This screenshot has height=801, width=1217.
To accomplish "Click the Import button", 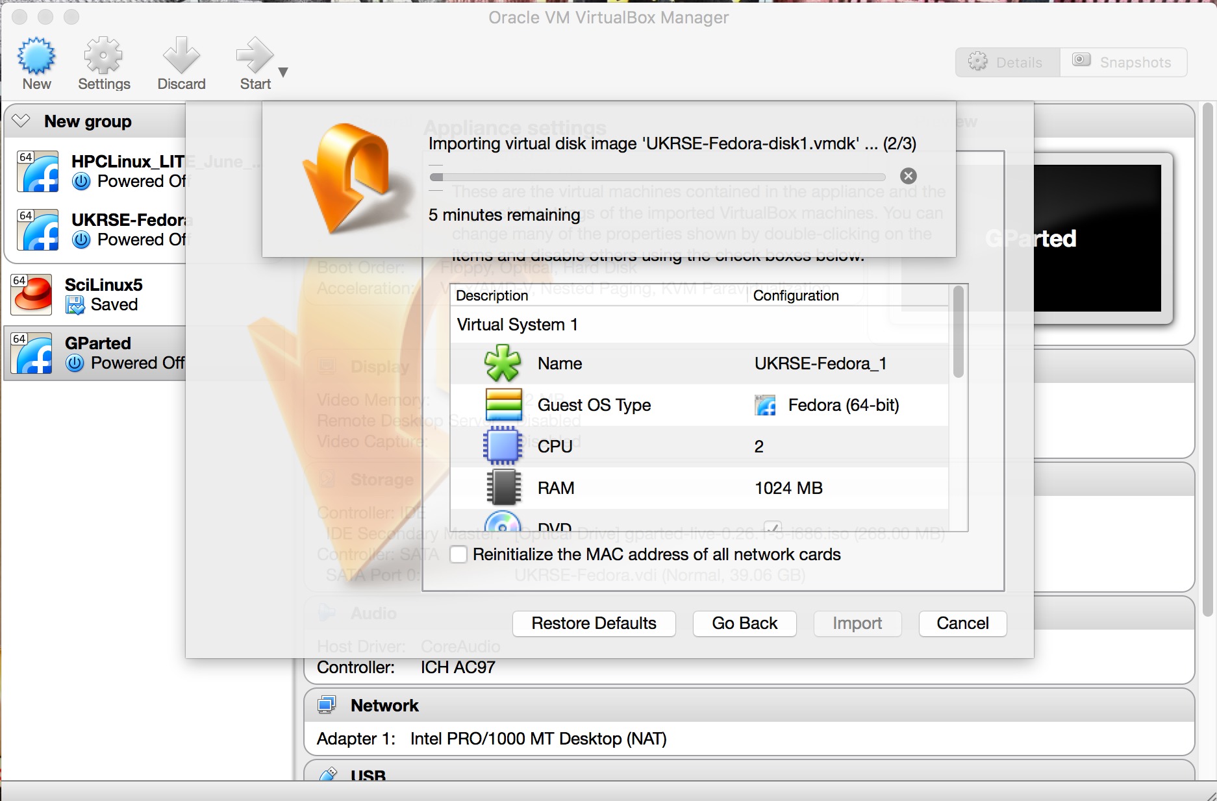I will pos(857,623).
